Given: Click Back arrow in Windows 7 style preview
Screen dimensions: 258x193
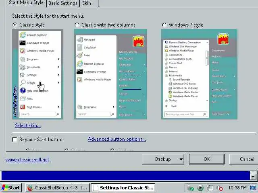Looking at the screenshot, I should pos(166,106).
